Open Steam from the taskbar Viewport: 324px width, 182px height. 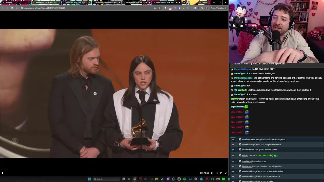[162, 179]
